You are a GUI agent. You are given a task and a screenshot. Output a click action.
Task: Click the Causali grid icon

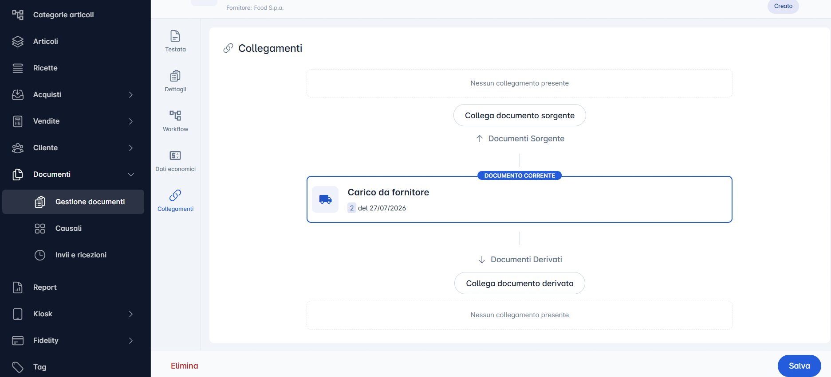pyautogui.click(x=40, y=228)
